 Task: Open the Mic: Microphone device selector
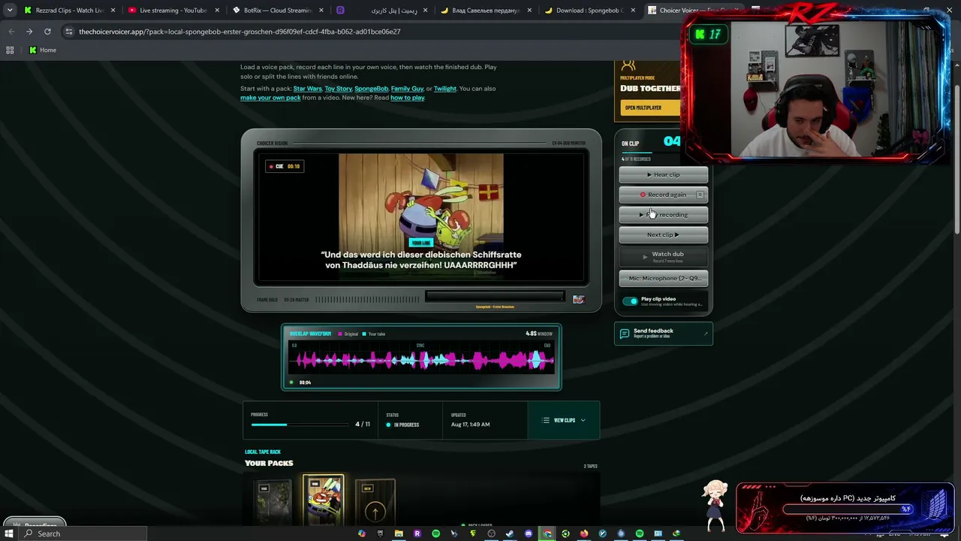[663, 279]
